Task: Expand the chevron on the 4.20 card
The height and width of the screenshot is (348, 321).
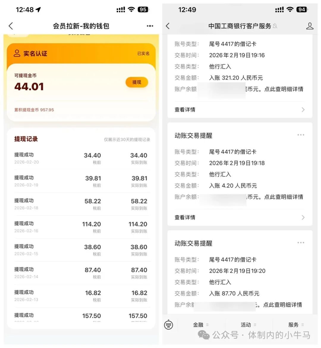Action: click(303, 217)
